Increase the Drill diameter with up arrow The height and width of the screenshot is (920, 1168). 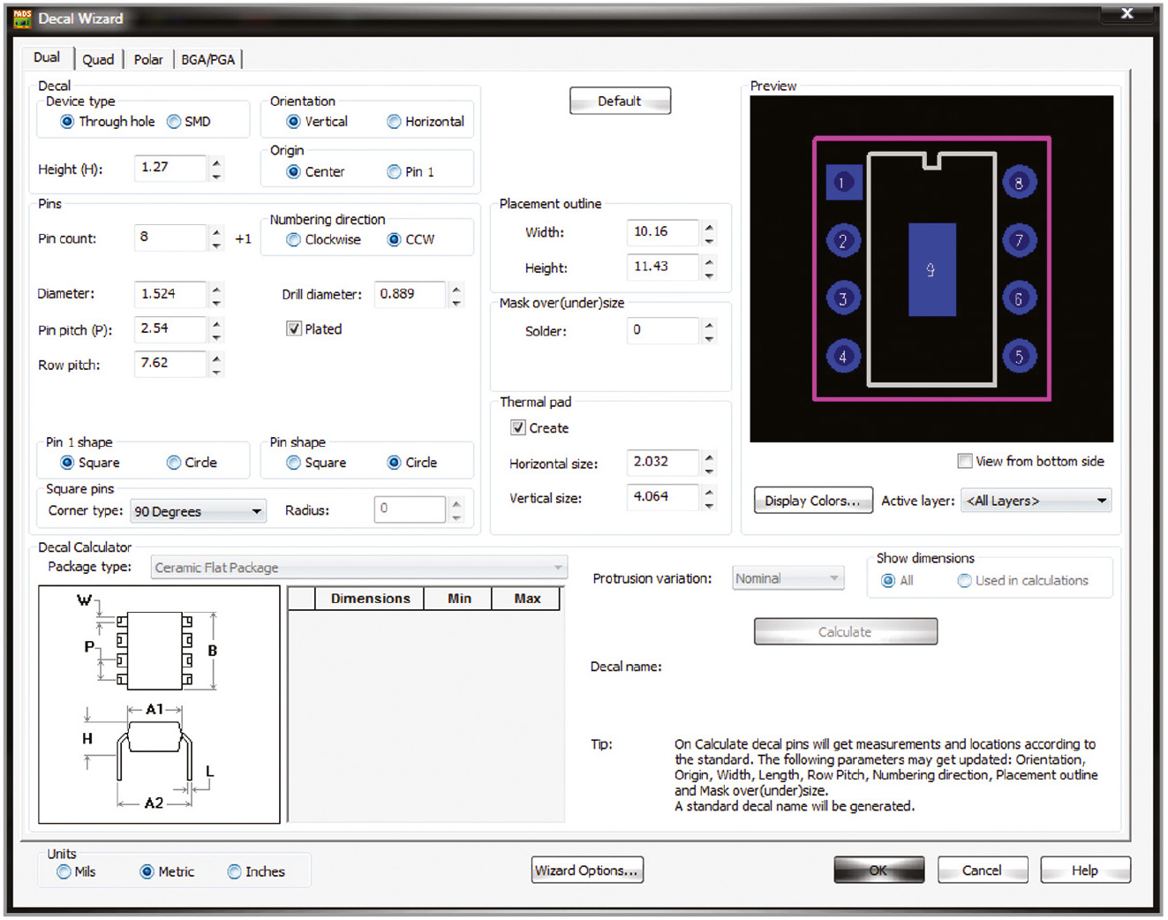point(456,288)
